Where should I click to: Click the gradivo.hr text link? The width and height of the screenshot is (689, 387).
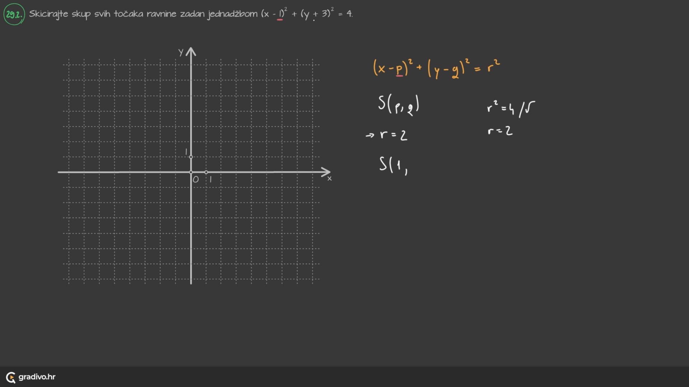click(x=37, y=377)
